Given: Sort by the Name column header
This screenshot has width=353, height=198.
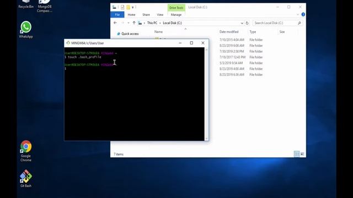Looking at the screenshot, I should pos(158,32).
